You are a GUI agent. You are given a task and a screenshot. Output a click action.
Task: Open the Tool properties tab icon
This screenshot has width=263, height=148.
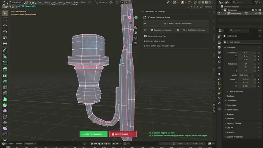pyautogui.click(x=219, y=37)
